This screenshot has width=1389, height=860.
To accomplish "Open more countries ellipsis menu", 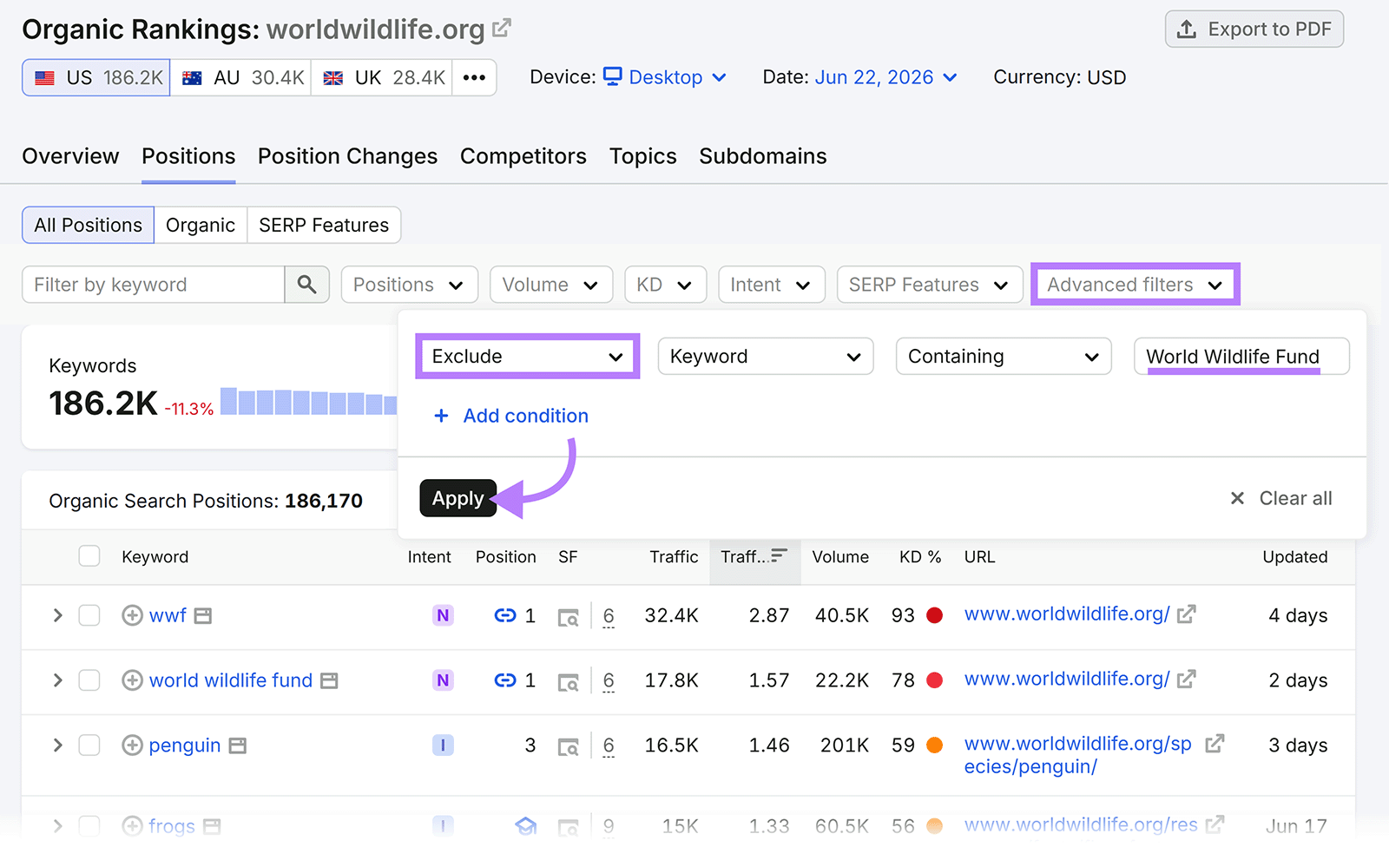I will pos(474,77).
